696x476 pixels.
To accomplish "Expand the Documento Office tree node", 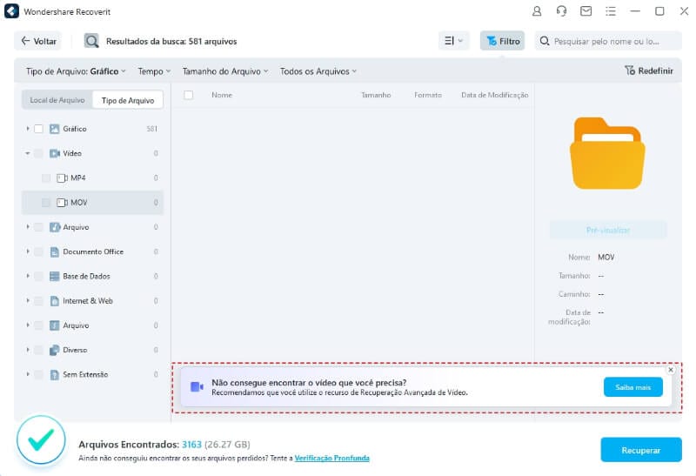I will (28, 251).
